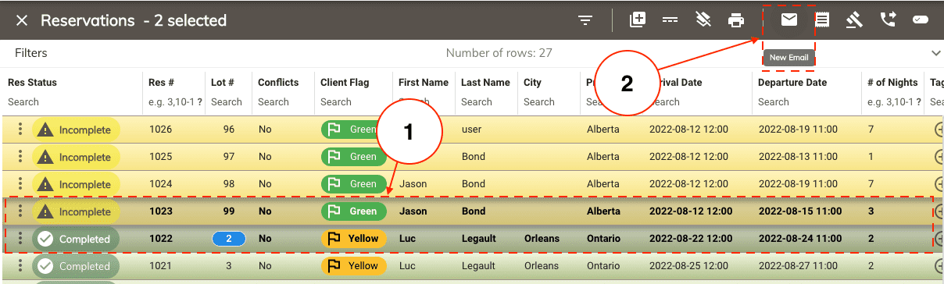The image size is (944, 284).
Task: Click Ontario province on row 1022
Action: (x=603, y=239)
